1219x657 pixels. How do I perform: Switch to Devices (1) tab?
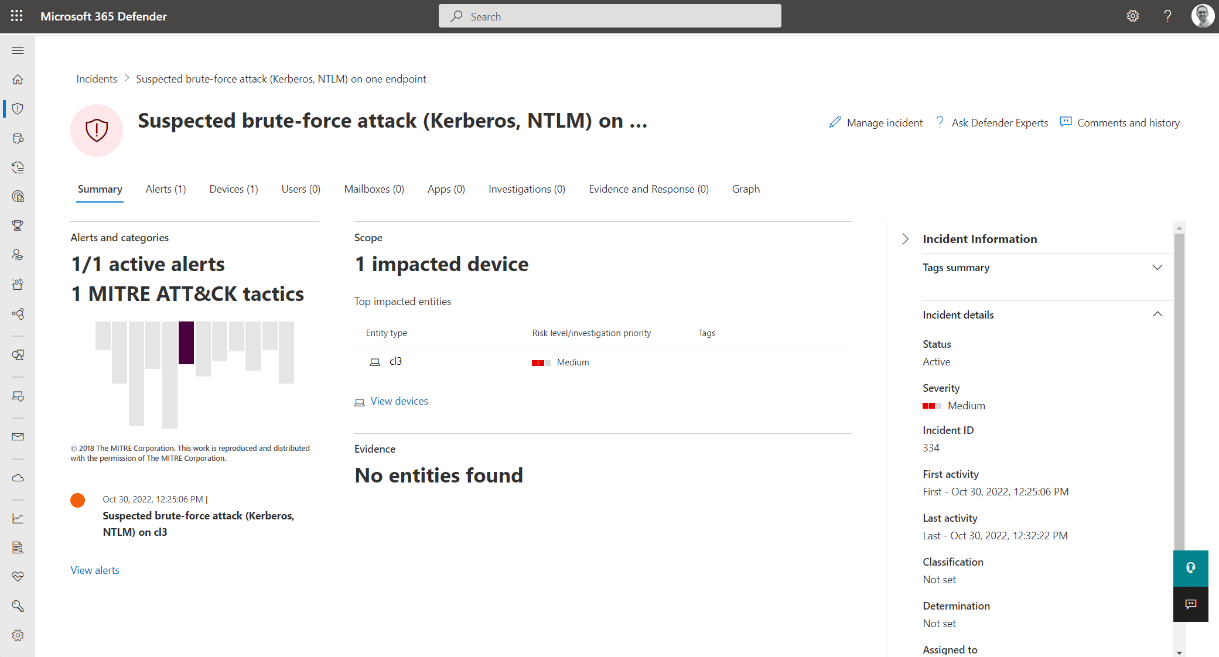[x=234, y=189]
